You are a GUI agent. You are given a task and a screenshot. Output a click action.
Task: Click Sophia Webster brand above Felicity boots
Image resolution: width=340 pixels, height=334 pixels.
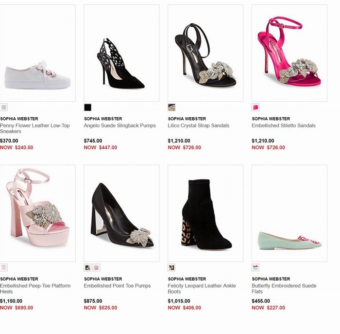(x=187, y=279)
